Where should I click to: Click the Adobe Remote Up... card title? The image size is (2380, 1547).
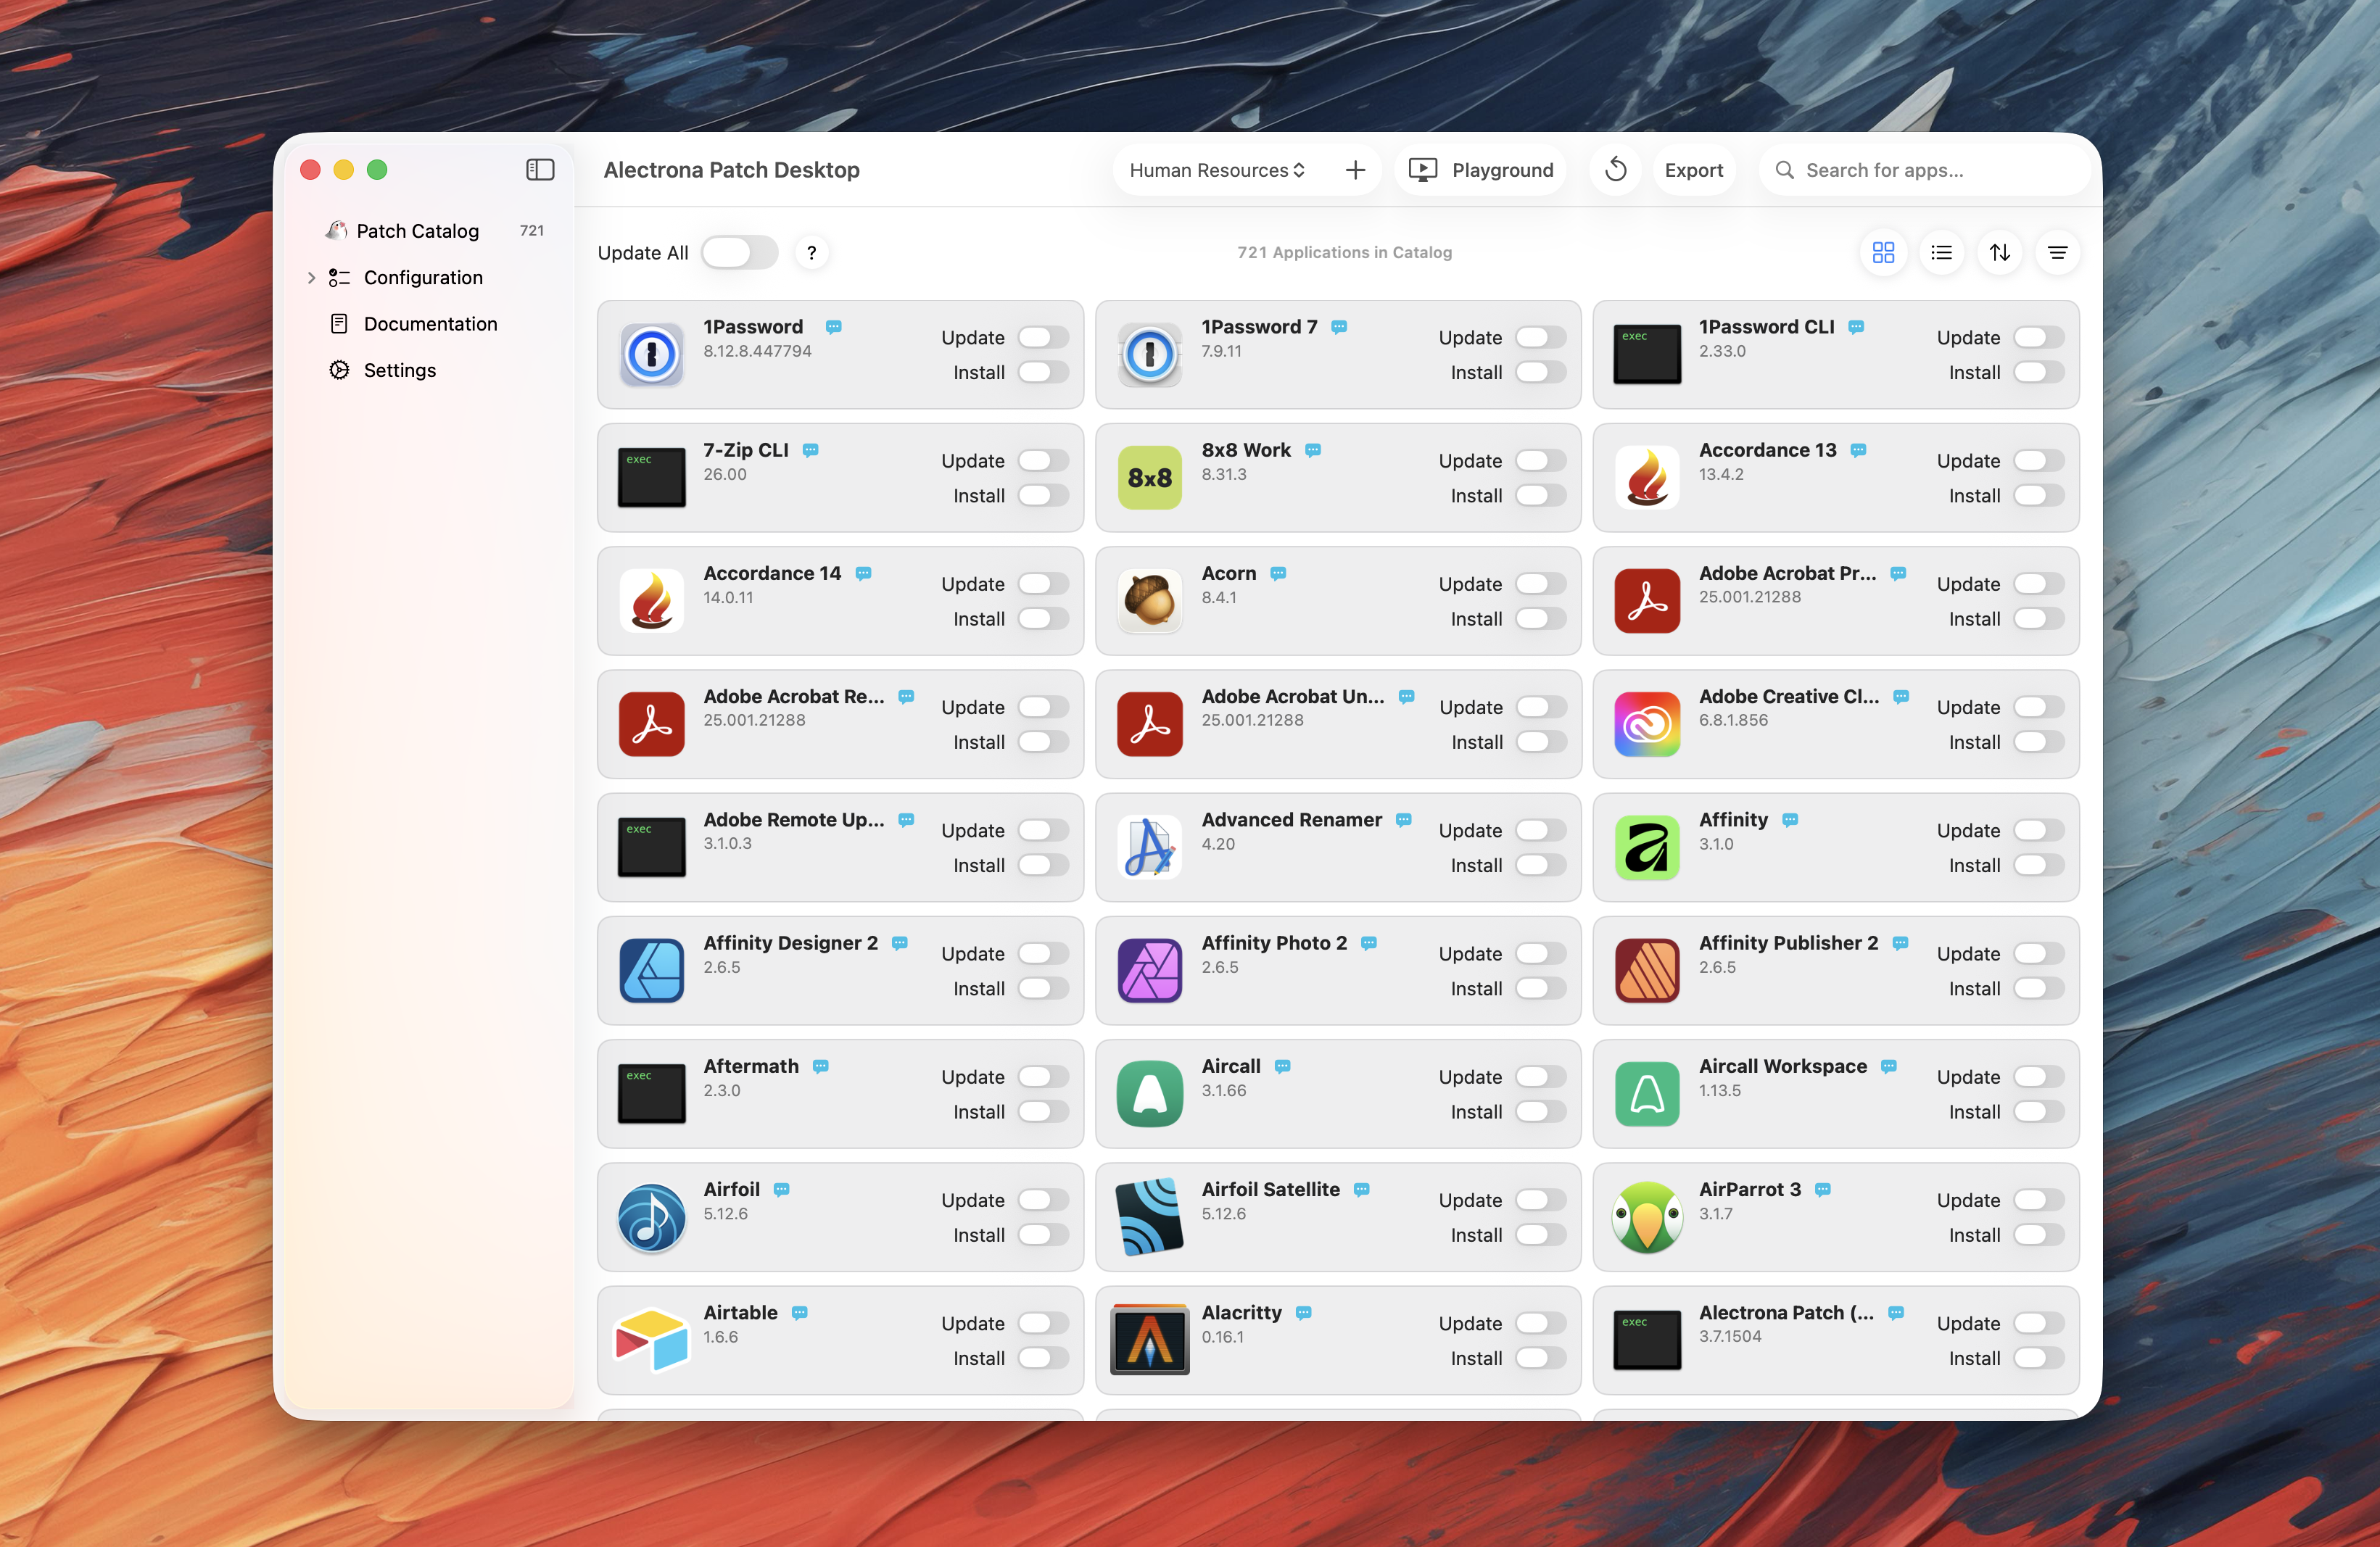794,821
